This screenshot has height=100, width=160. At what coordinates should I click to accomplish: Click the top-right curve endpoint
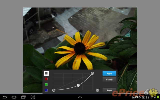92,73
